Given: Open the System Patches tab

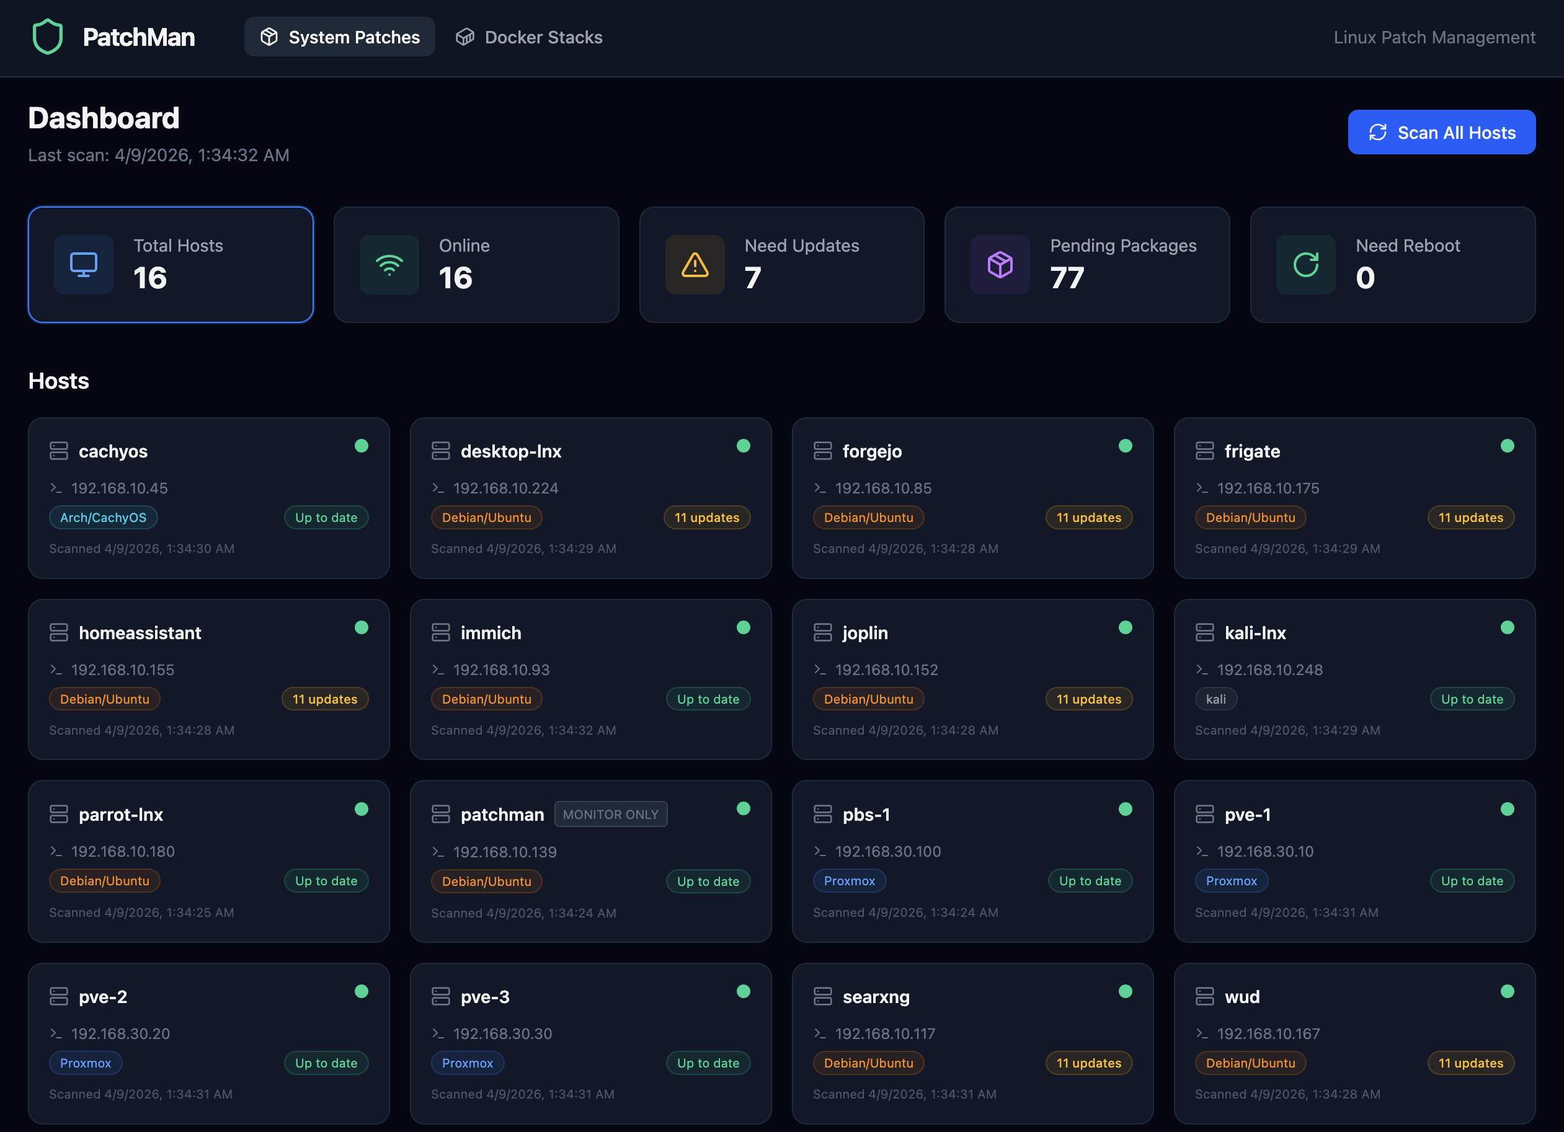Looking at the screenshot, I should 339,37.
